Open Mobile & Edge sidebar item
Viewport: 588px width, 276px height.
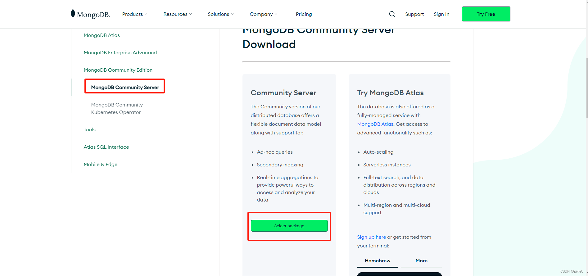pos(100,164)
